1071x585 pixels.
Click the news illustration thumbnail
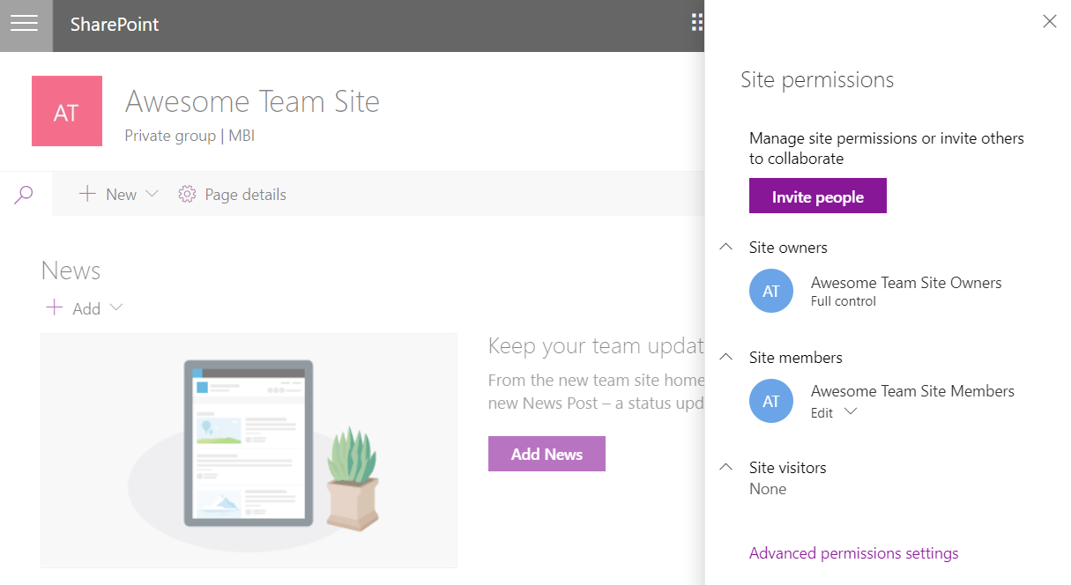coord(249,450)
